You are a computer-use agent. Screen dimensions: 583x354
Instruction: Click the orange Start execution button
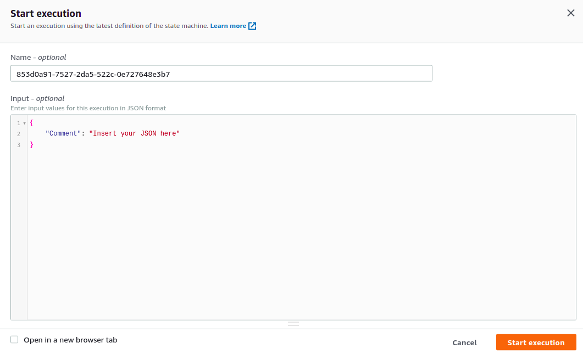536,342
